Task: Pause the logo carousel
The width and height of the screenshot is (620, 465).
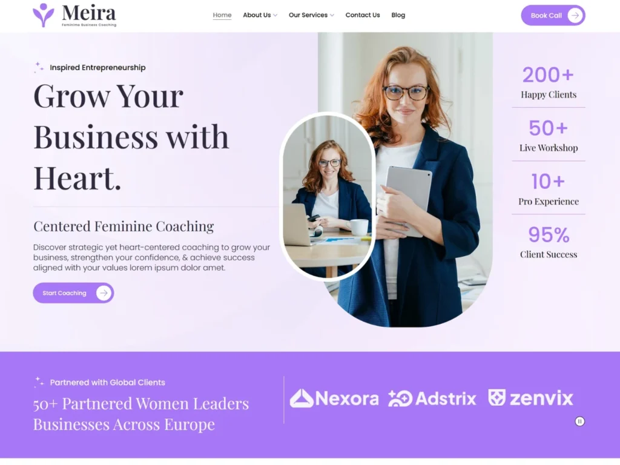Action: tap(579, 421)
